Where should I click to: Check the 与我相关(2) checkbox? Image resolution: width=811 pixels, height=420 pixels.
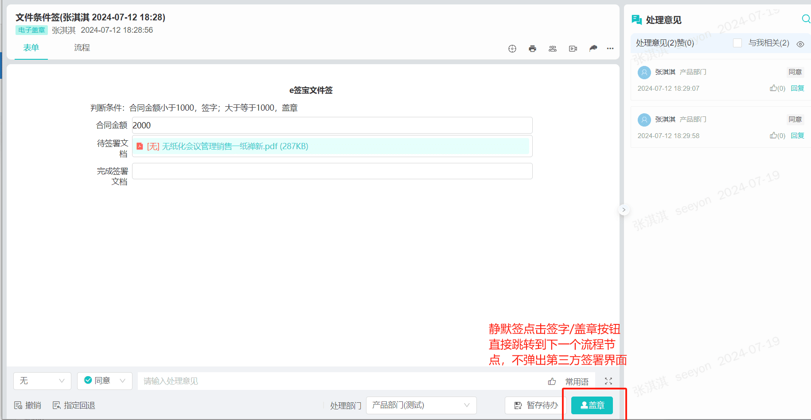pyautogui.click(x=737, y=43)
